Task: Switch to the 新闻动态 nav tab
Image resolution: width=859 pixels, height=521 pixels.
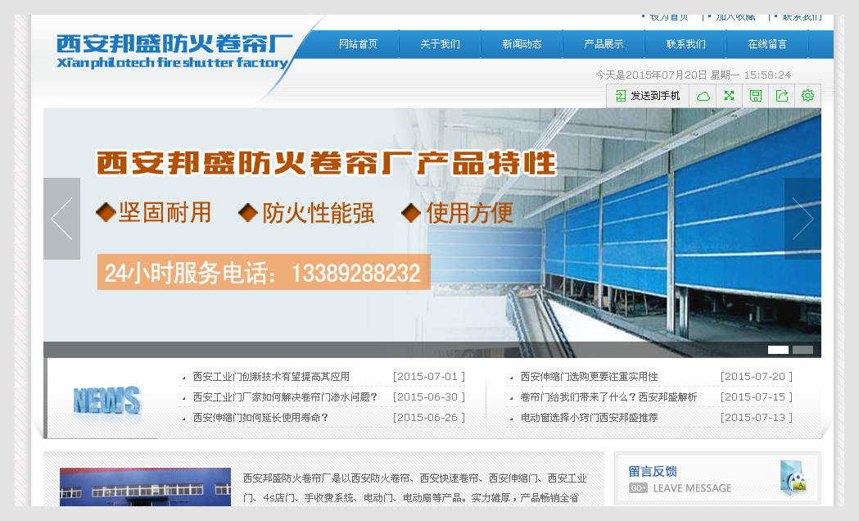Action: coord(522,44)
